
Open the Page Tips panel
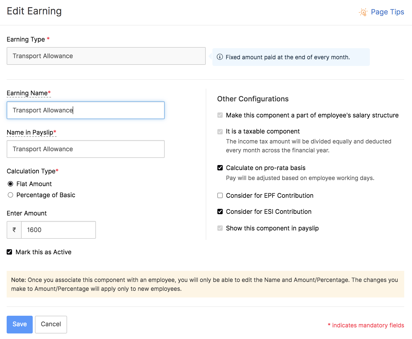point(387,12)
